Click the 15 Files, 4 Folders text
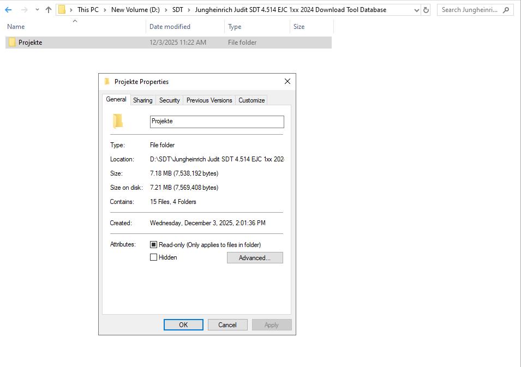Image resolution: width=521 pixels, height=367 pixels. (173, 202)
